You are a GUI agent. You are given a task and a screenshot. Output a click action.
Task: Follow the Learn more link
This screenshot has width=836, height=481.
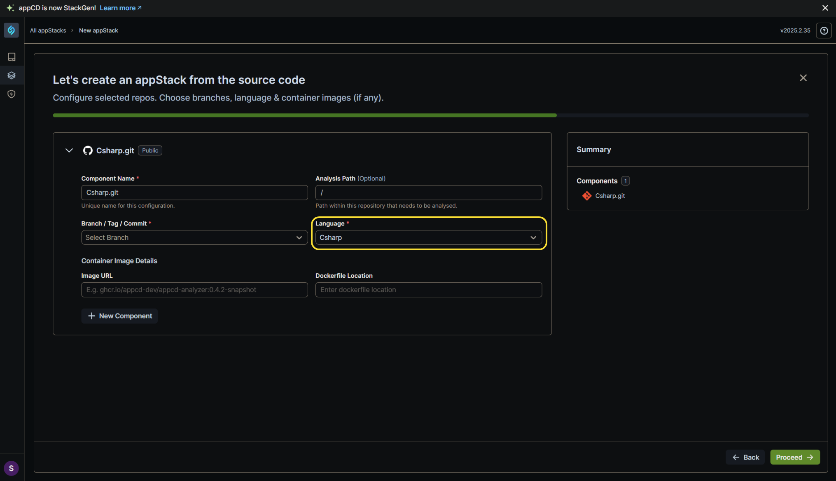(121, 8)
